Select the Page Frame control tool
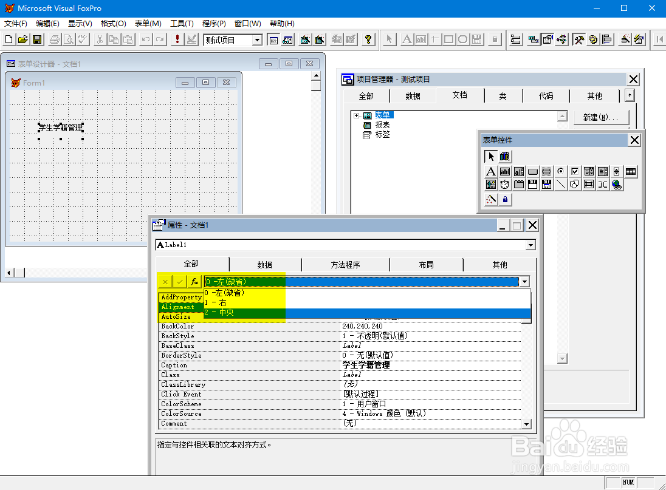 [x=519, y=185]
